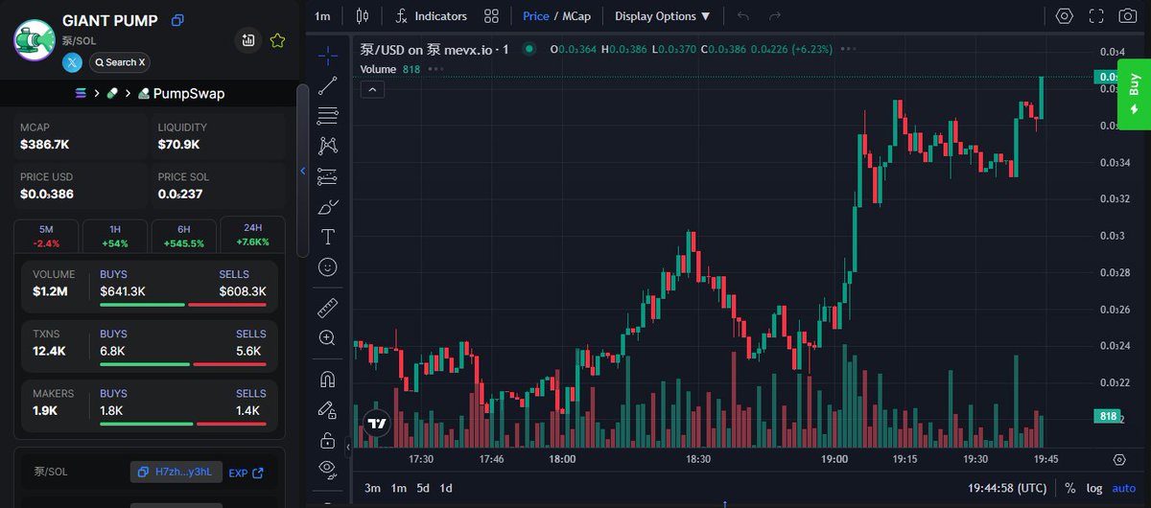Collapse the chart legend chevron

click(x=373, y=89)
